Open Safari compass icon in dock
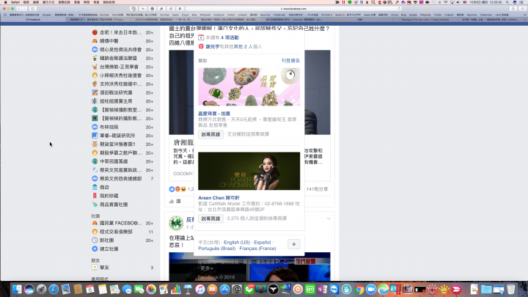Image resolution: width=528 pixels, height=297 pixels. point(54,289)
